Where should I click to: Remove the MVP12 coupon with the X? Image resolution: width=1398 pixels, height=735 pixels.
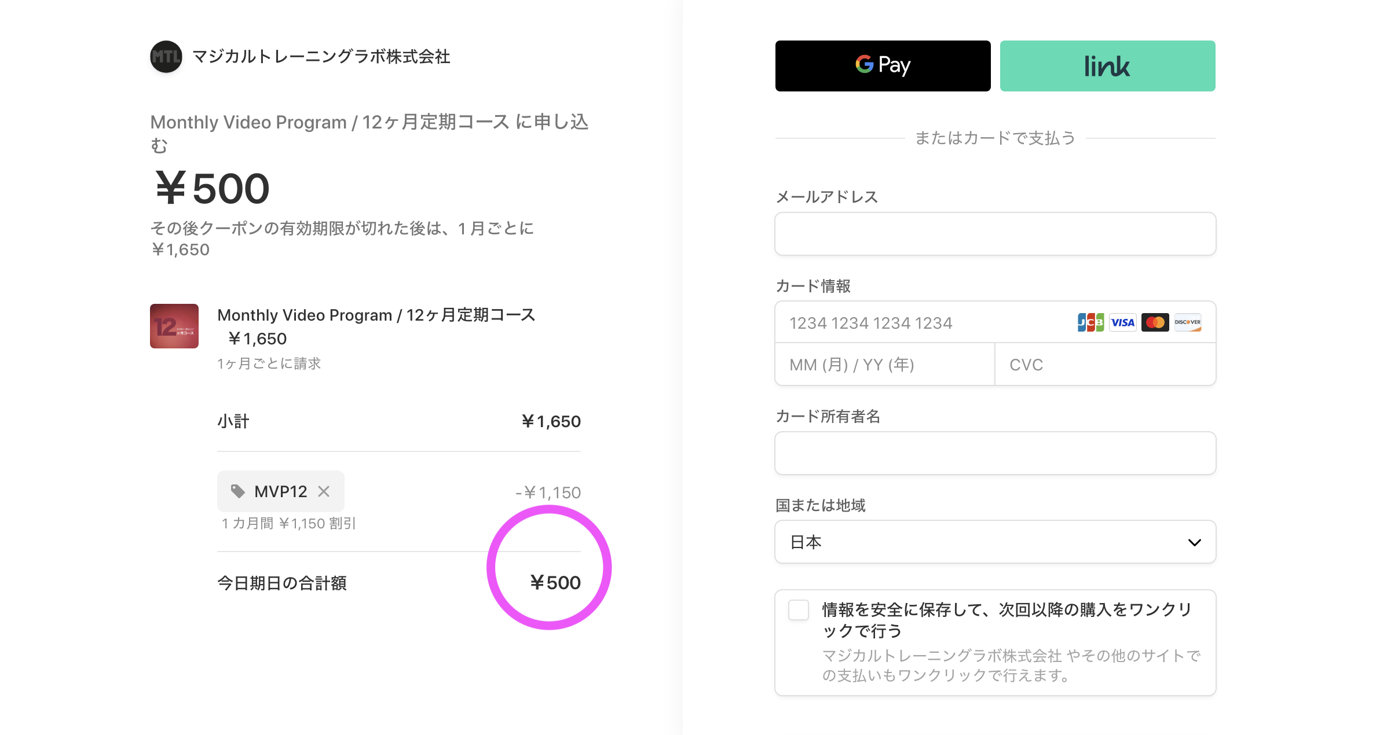click(x=324, y=491)
